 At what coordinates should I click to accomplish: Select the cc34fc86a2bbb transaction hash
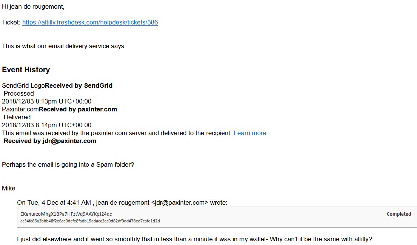tap(90, 221)
